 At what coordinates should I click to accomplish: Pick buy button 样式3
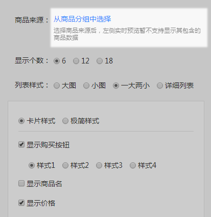(99, 165)
